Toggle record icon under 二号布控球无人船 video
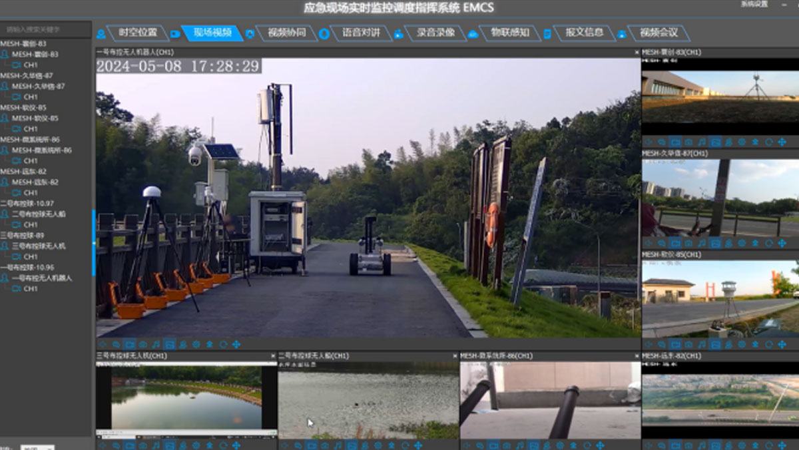The width and height of the screenshot is (799, 450). [311, 445]
